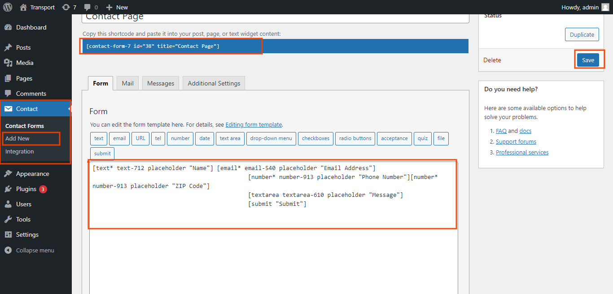Viewport: 613px width, 294px height.
Task: Switch to the Mail tab
Action: 127,83
